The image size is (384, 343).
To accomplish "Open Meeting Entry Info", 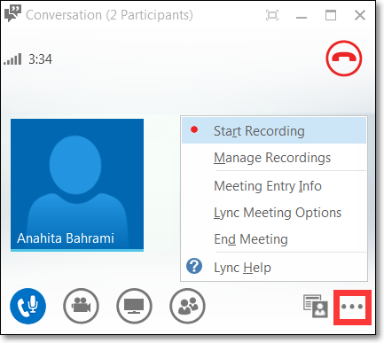I will [274, 186].
